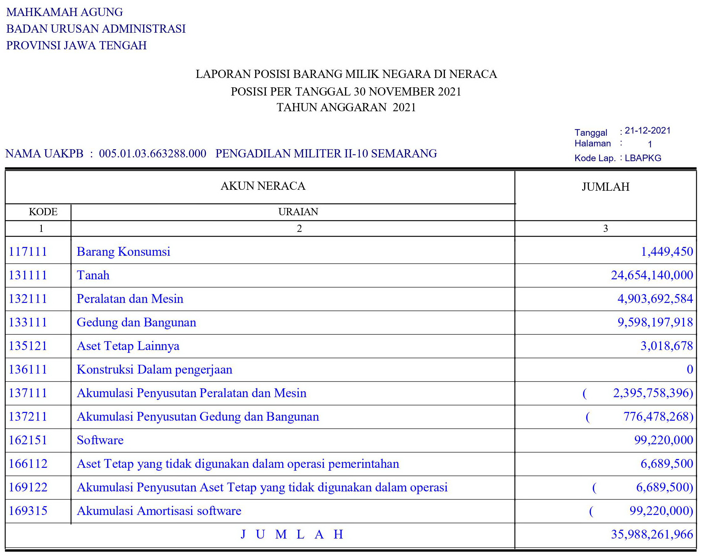Click 'Gedung dan Bangunan' row description

tap(137, 322)
